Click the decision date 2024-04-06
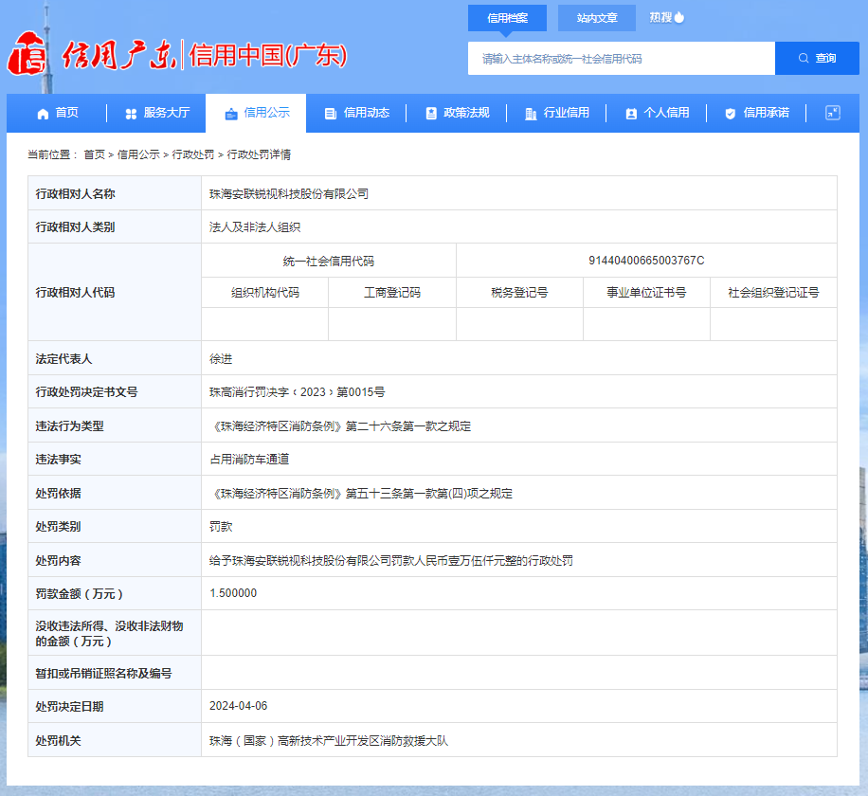Viewport: 868px width, 796px height. click(238, 706)
